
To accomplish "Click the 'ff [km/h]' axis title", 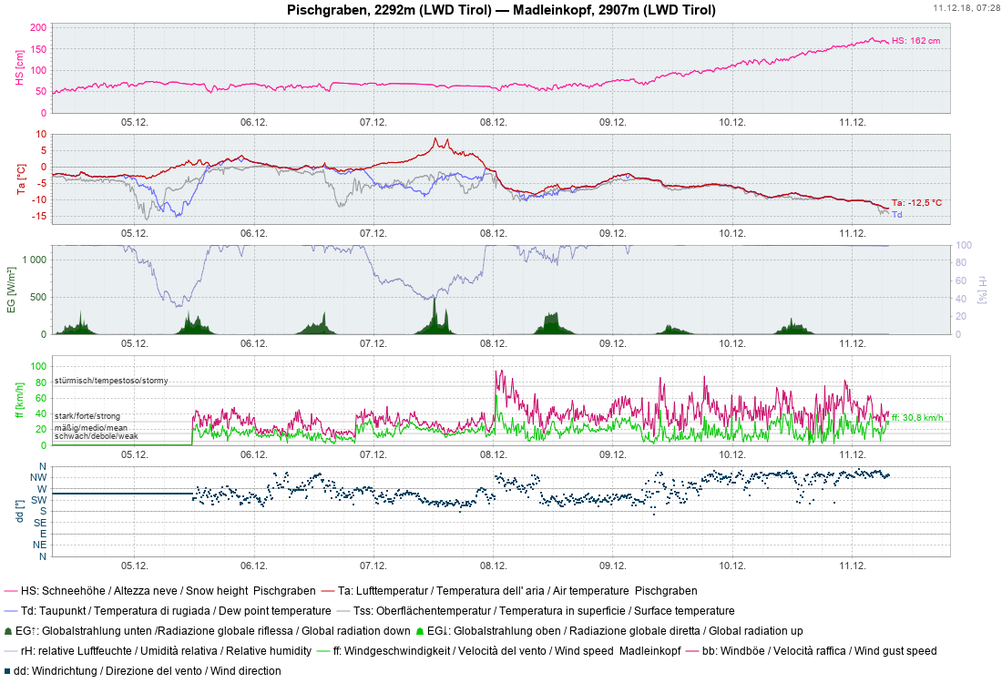I will (x=20, y=401).
